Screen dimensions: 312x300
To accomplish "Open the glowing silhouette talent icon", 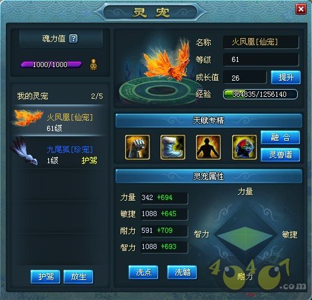I will click(x=208, y=147).
